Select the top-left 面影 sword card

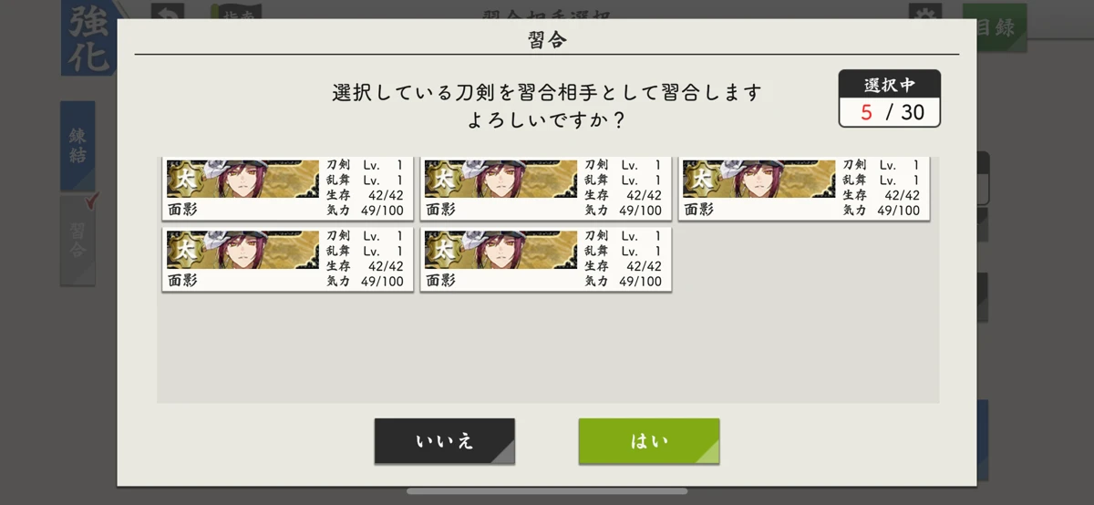point(288,188)
